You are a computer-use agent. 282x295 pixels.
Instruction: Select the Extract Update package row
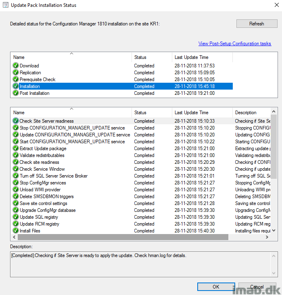coord(141,149)
